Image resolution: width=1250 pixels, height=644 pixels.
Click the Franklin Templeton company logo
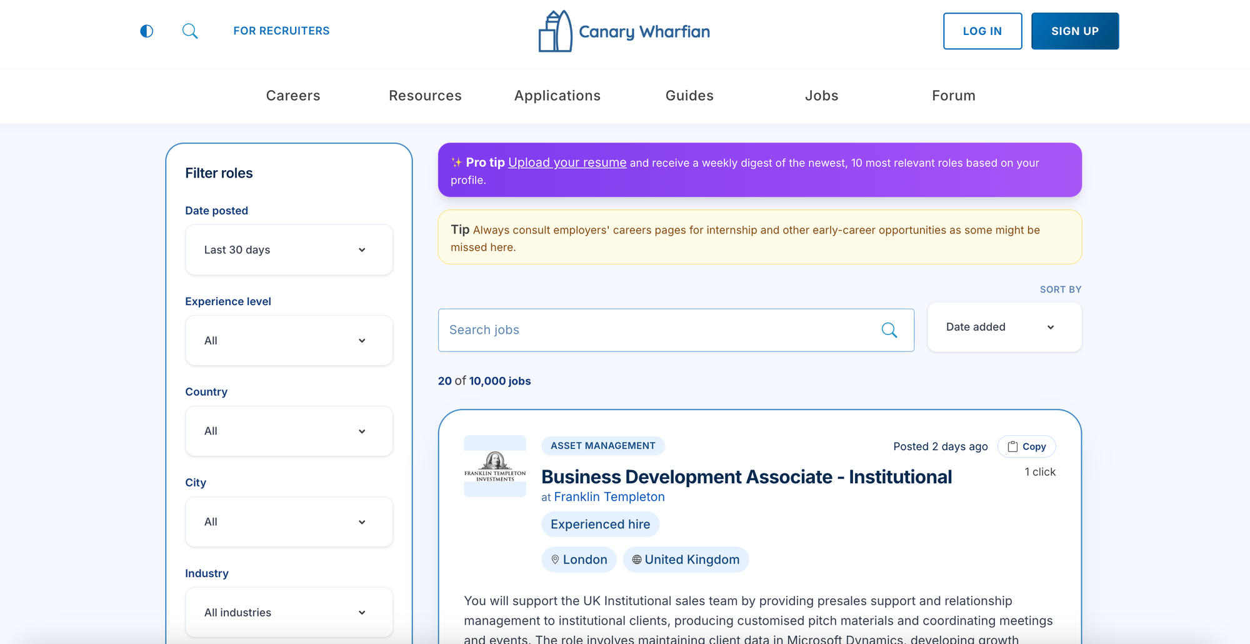[495, 466]
